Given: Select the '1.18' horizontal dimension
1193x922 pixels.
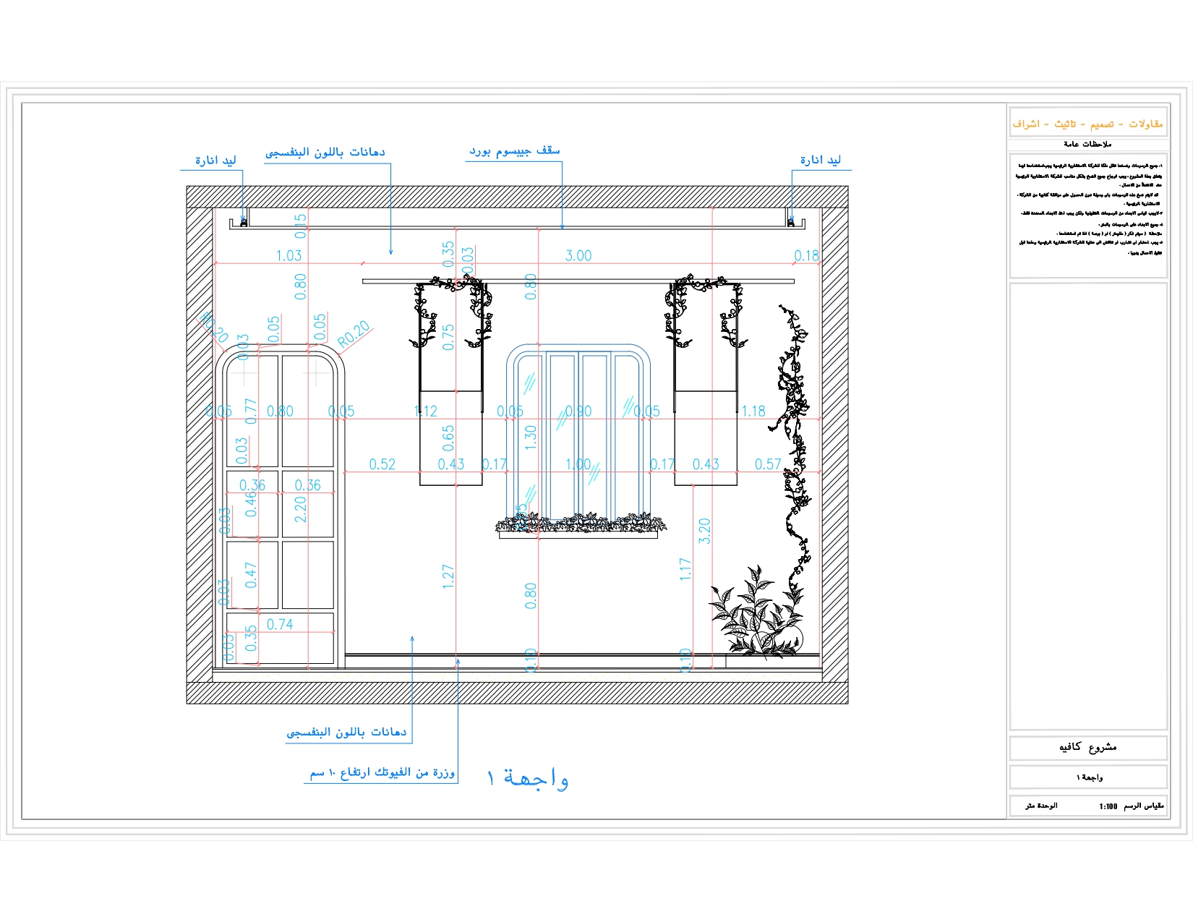Looking at the screenshot, I should (x=753, y=411).
